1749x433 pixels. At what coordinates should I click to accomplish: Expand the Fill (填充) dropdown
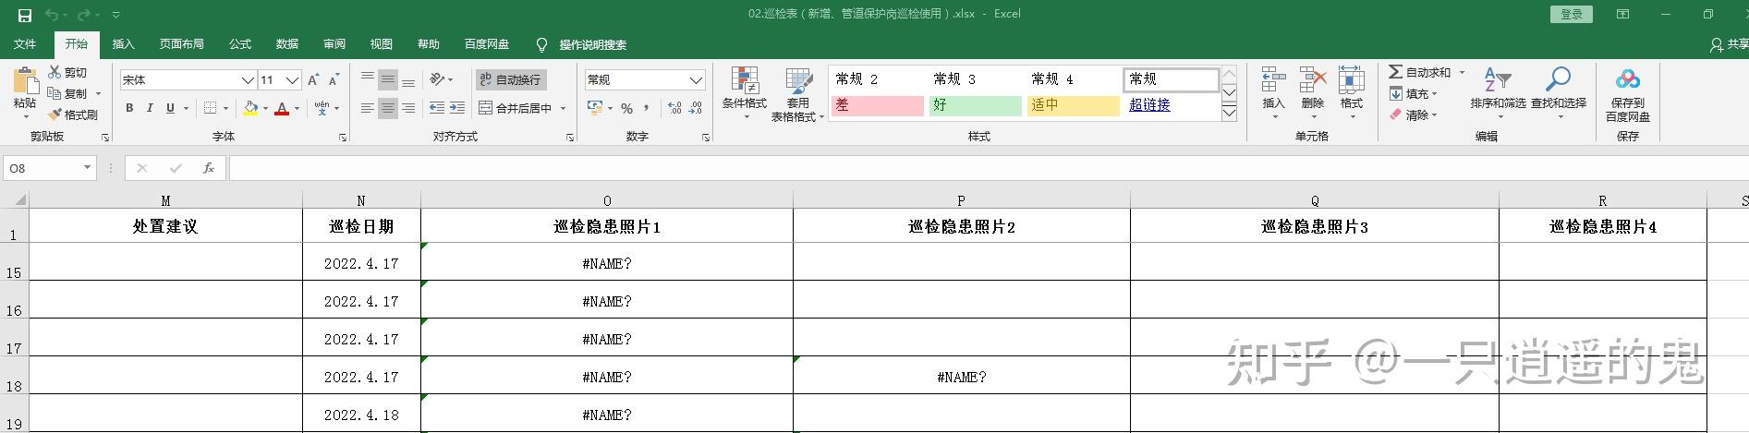[x=1434, y=93]
